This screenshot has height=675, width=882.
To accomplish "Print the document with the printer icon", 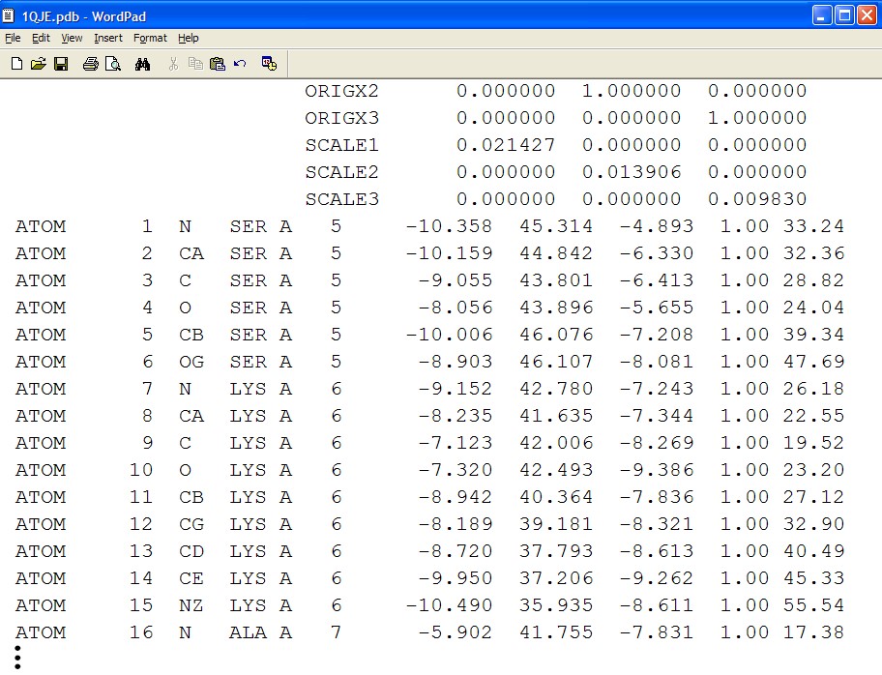I will [90, 64].
